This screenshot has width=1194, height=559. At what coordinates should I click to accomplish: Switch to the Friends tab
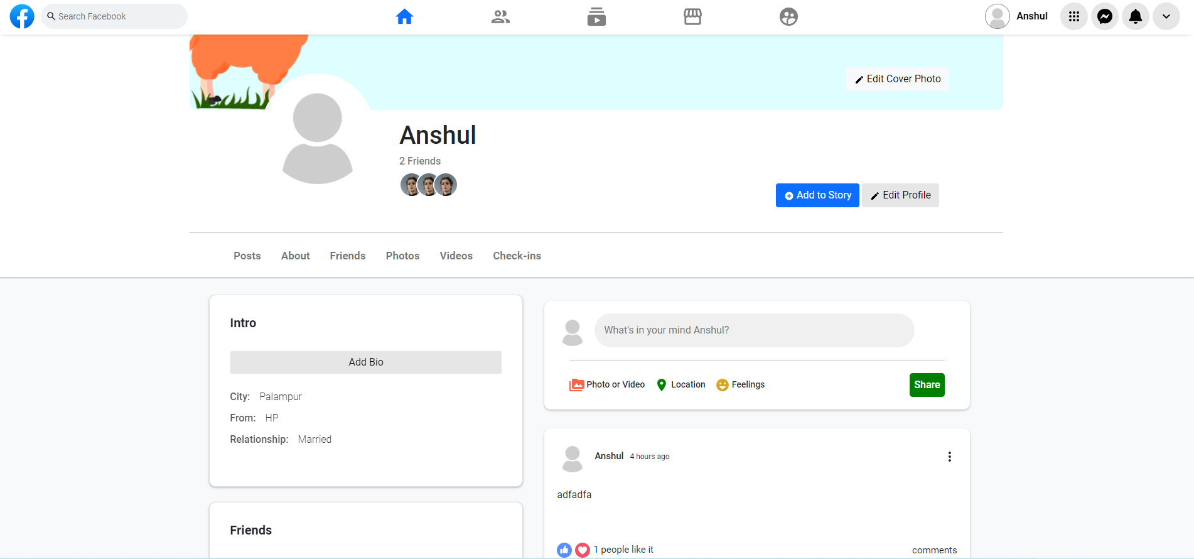click(x=348, y=256)
